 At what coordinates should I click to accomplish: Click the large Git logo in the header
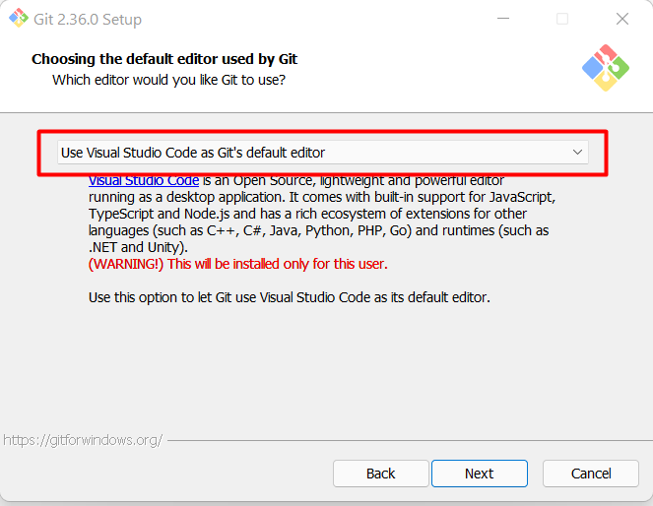tap(606, 68)
